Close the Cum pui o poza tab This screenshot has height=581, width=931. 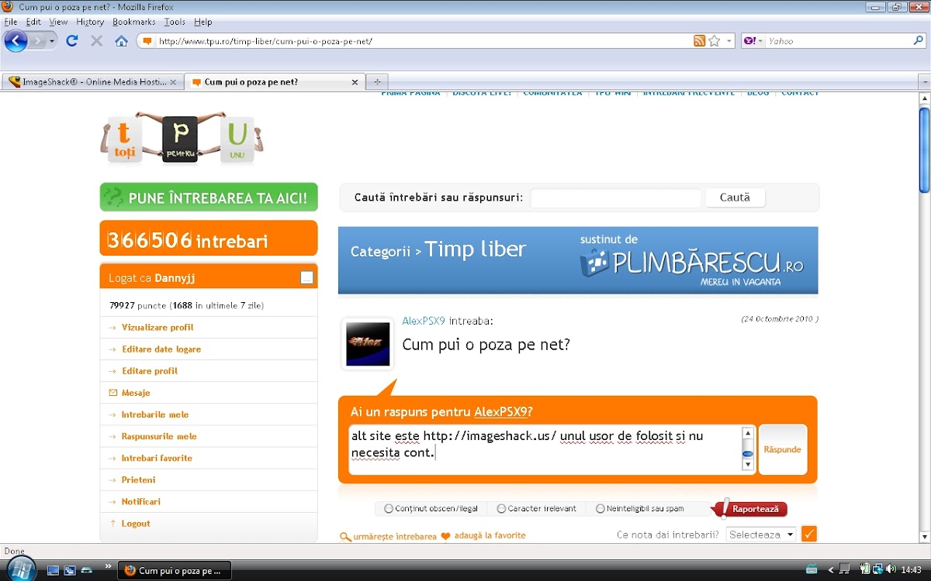pyautogui.click(x=355, y=81)
